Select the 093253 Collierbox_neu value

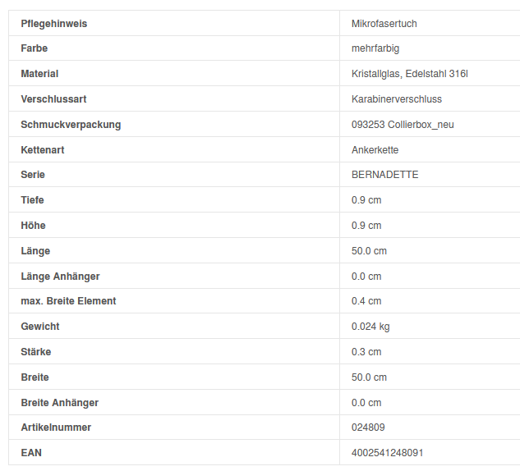pyautogui.click(x=403, y=125)
